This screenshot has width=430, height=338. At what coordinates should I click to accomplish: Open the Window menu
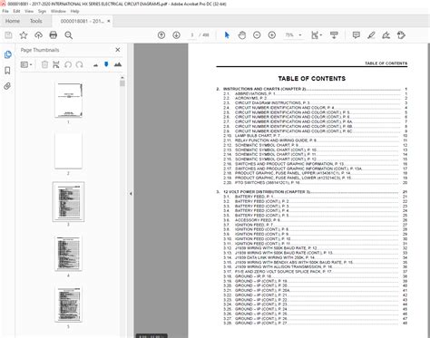pyautogui.click(x=58, y=11)
